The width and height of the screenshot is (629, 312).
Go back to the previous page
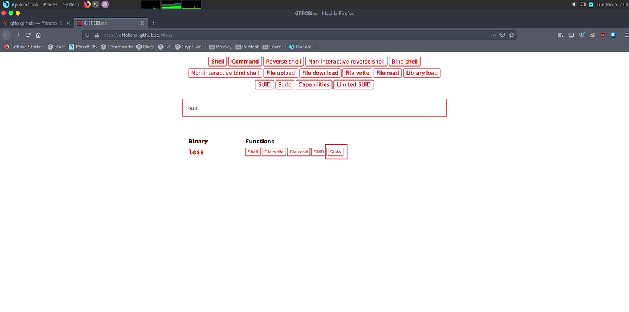tap(6, 35)
